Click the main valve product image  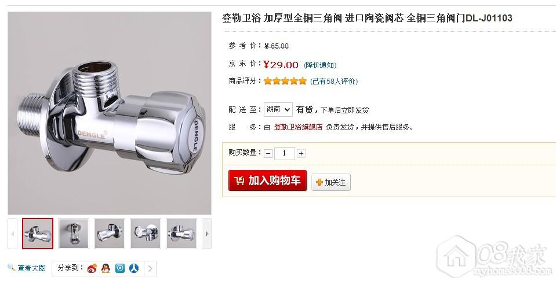[x=110, y=113]
